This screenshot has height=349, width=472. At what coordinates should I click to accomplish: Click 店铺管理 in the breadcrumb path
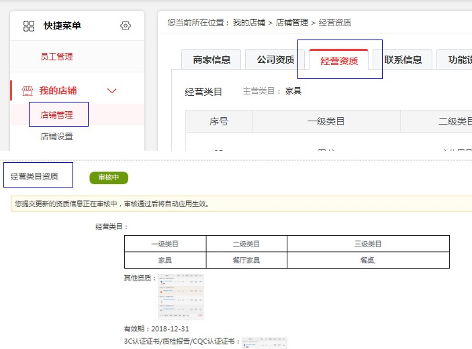291,23
